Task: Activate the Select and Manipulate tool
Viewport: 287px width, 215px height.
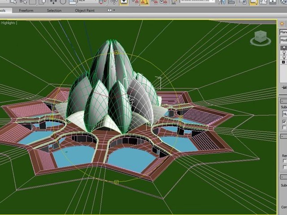Action: point(114,2)
